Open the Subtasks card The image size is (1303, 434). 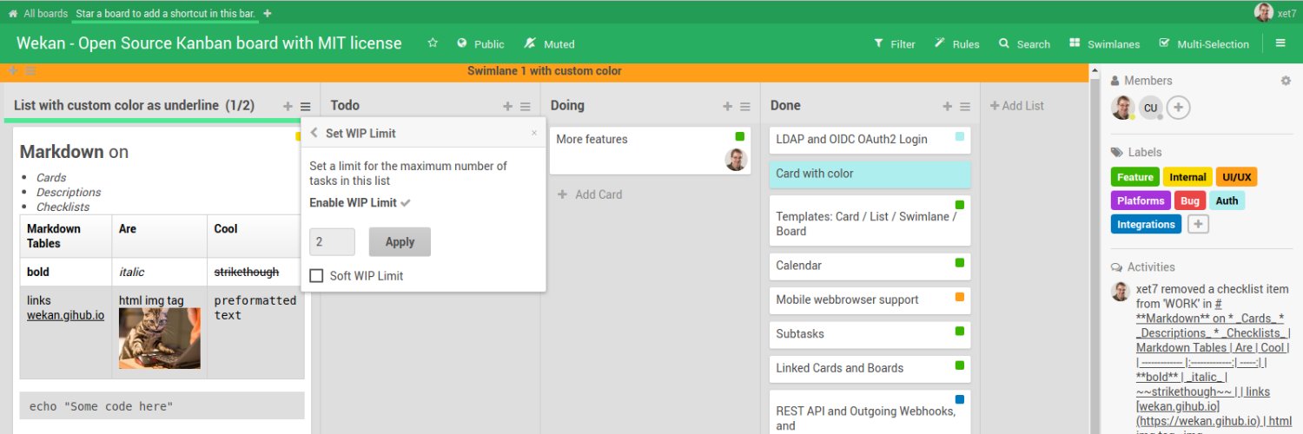pos(870,333)
